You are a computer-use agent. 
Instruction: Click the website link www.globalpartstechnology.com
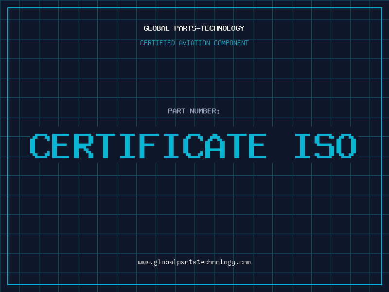[194, 262]
